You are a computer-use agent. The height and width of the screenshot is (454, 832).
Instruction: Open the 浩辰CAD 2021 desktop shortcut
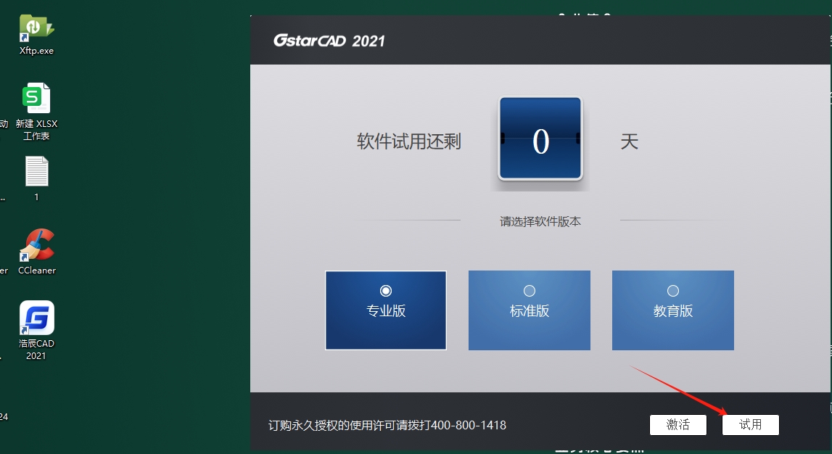pos(36,319)
